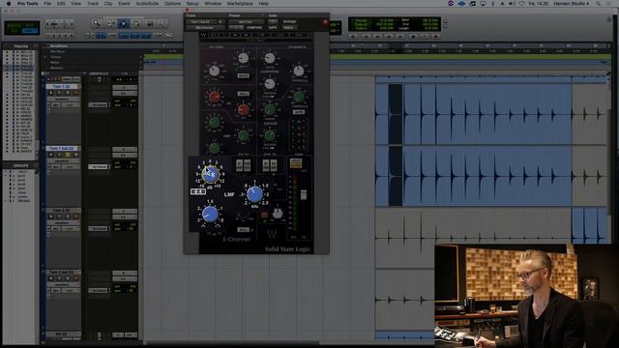The height and width of the screenshot is (348, 619).
Task: Open the Marketplace menu
Action: point(240,4)
